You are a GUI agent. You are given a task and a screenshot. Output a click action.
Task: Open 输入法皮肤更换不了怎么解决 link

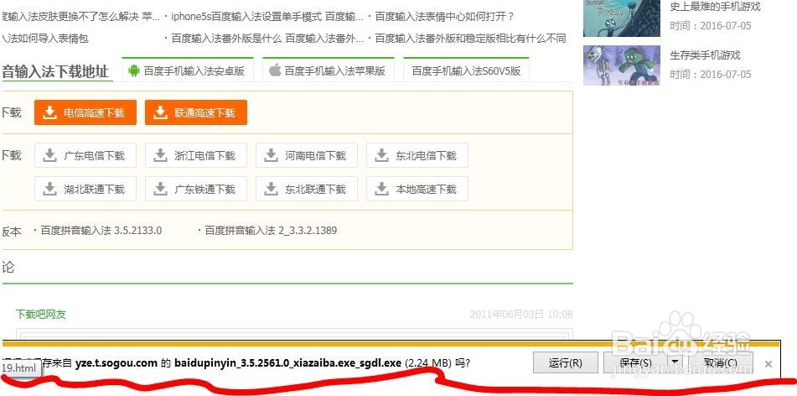click(x=81, y=16)
